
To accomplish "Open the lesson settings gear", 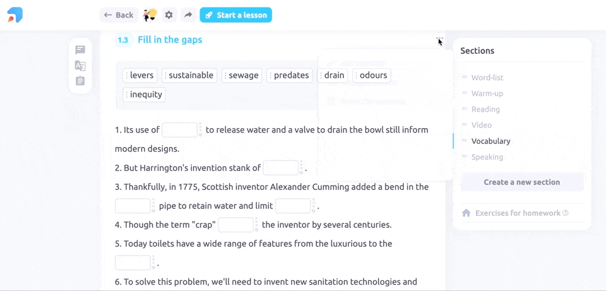I will [x=169, y=15].
